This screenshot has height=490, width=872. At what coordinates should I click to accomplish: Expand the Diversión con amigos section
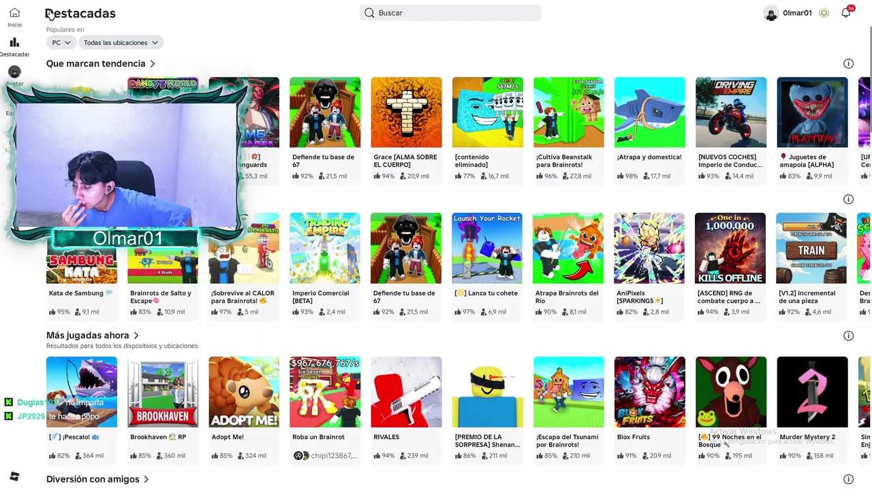click(x=146, y=479)
